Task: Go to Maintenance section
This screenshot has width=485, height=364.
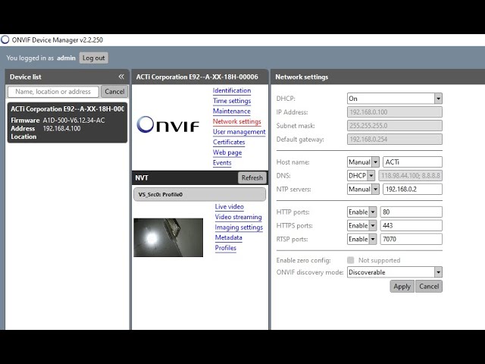Action: tap(231, 111)
